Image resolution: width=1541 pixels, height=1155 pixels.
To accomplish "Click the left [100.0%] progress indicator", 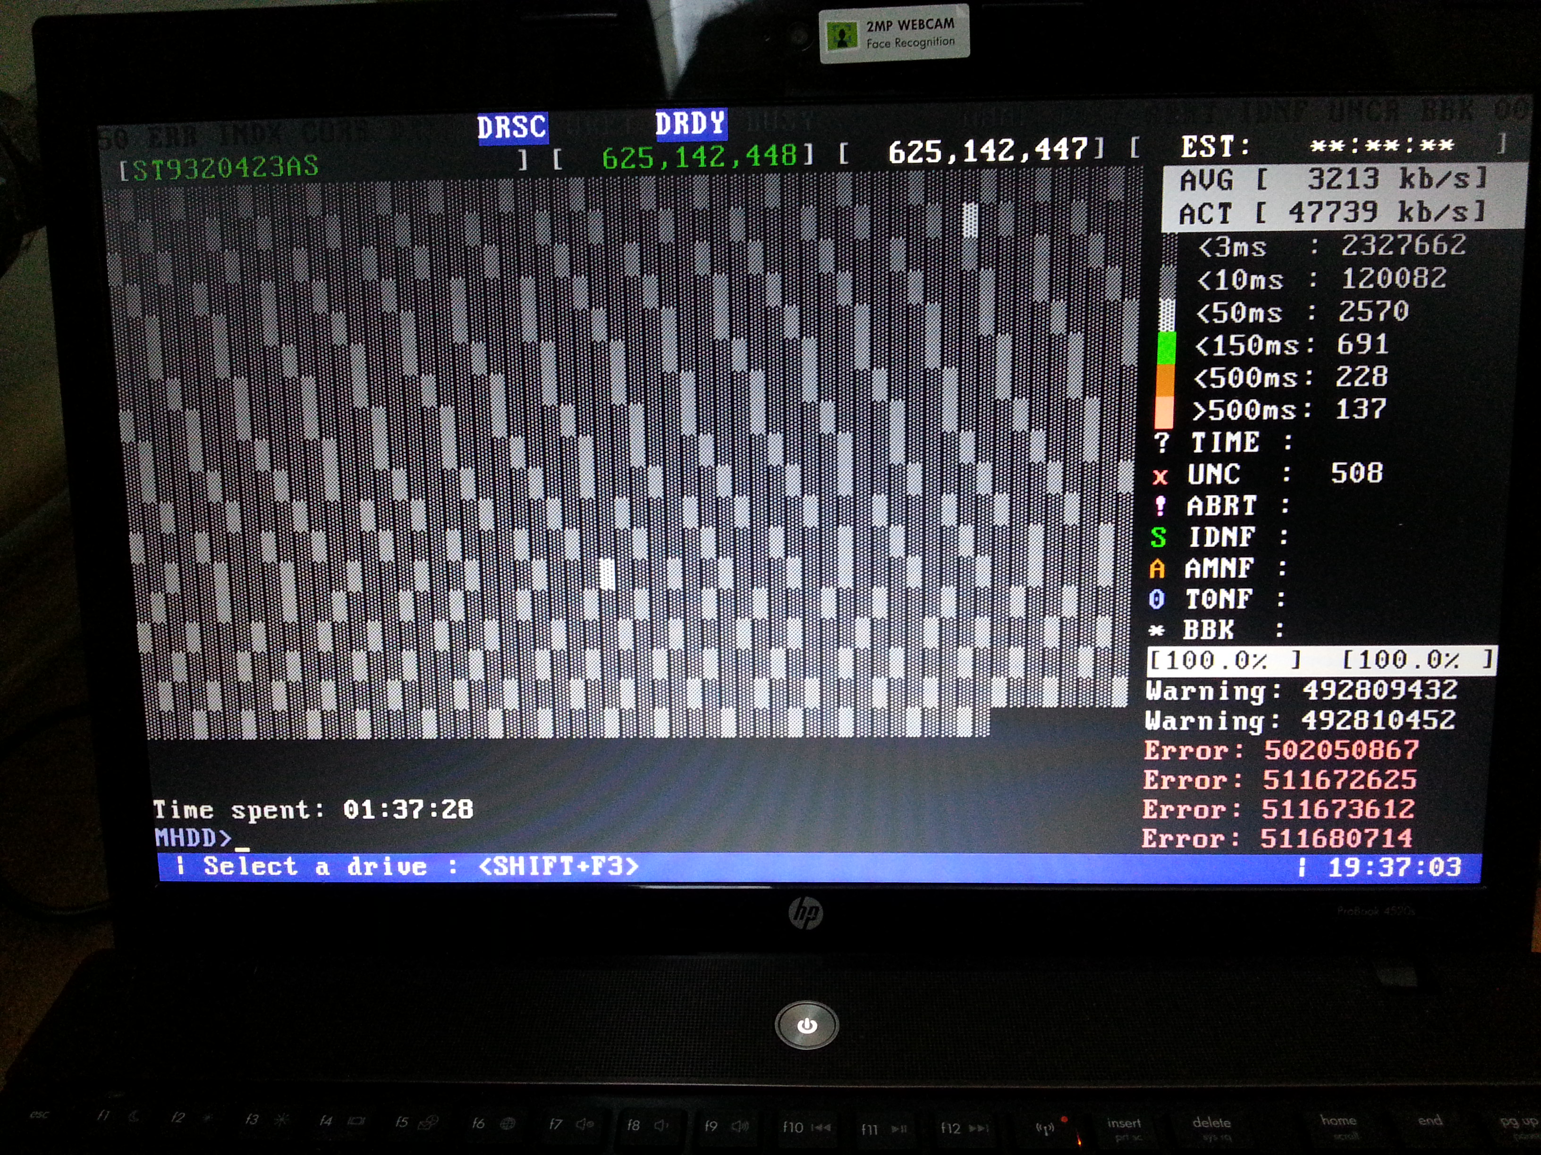I will (x=1224, y=660).
